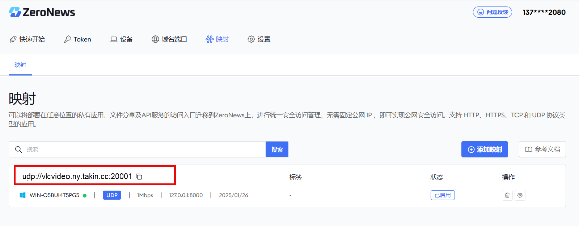The image size is (579, 226).
Task: Click the blue 搜索 button
Action: (x=277, y=149)
